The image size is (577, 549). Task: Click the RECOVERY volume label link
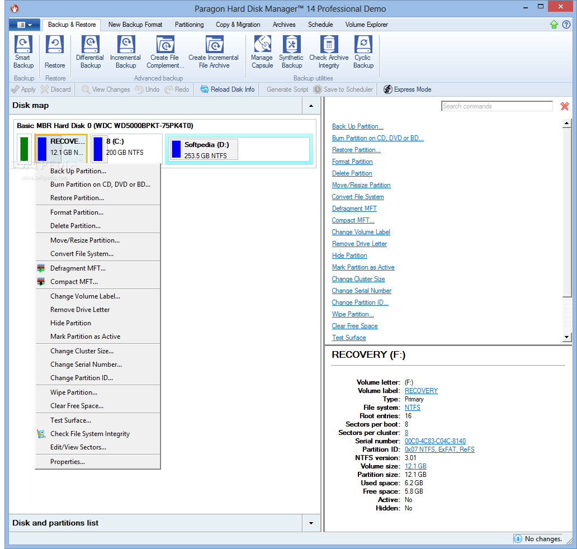pos(421,391)
